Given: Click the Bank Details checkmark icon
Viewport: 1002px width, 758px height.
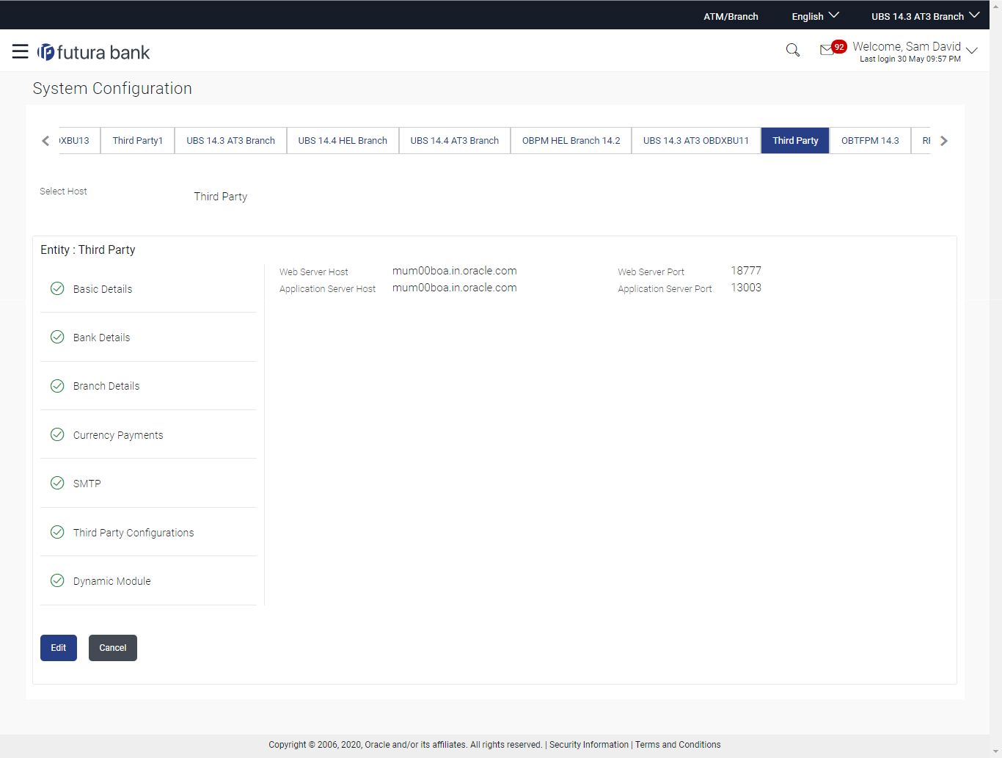Looking at the screenshot, I should tap(57, 337).
